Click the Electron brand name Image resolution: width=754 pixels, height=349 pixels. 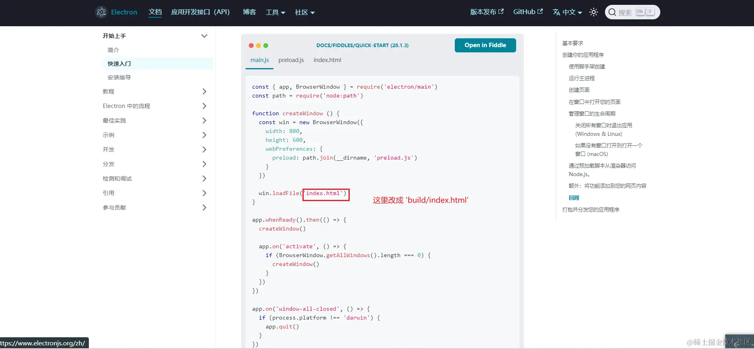click(124, 12)
